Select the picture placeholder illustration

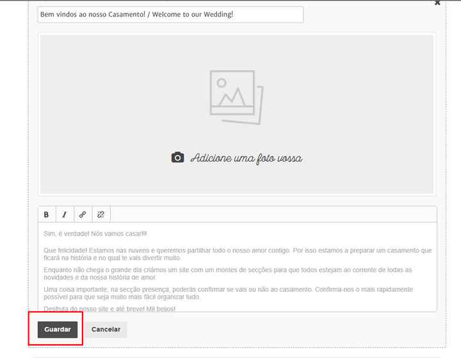point(236,97)
